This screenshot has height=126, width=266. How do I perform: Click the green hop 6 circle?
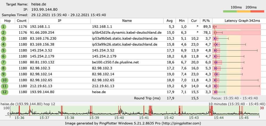[3, 57]
